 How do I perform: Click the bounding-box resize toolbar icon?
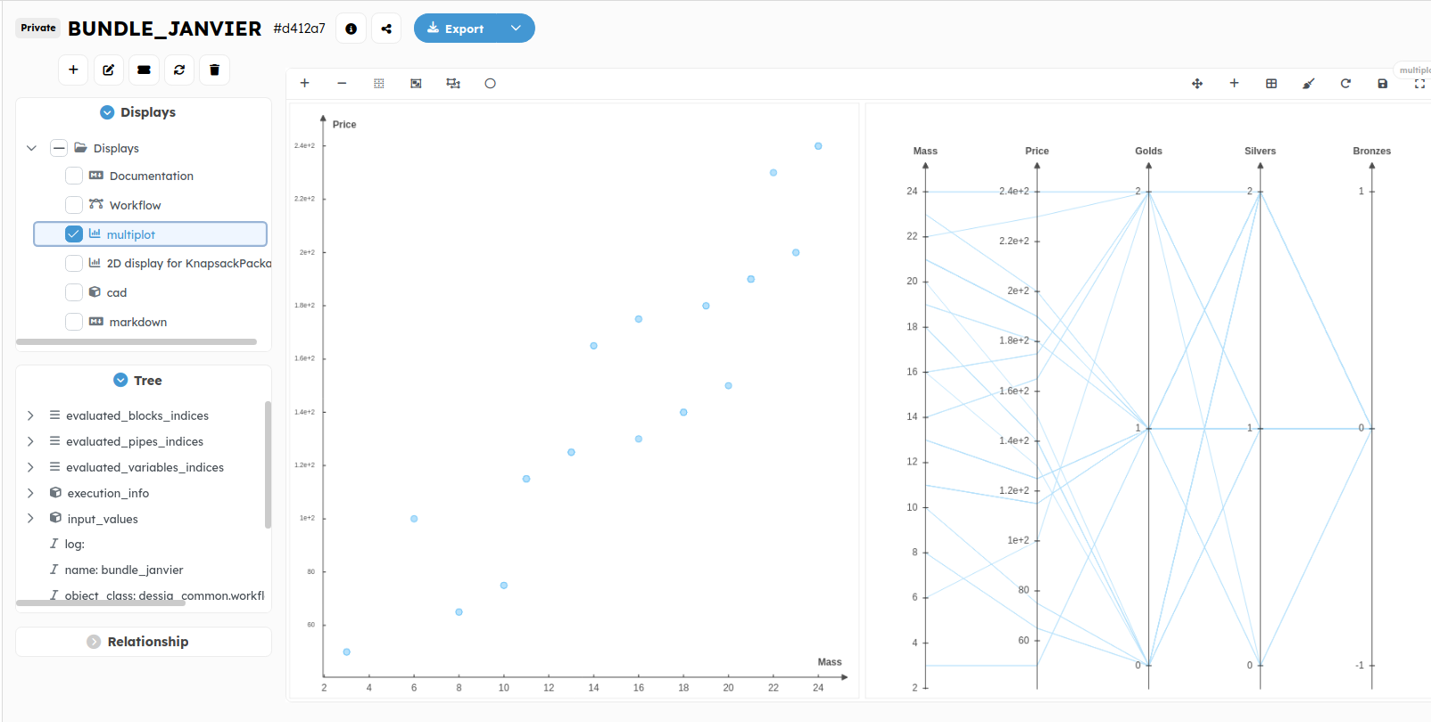pos(453,83)
